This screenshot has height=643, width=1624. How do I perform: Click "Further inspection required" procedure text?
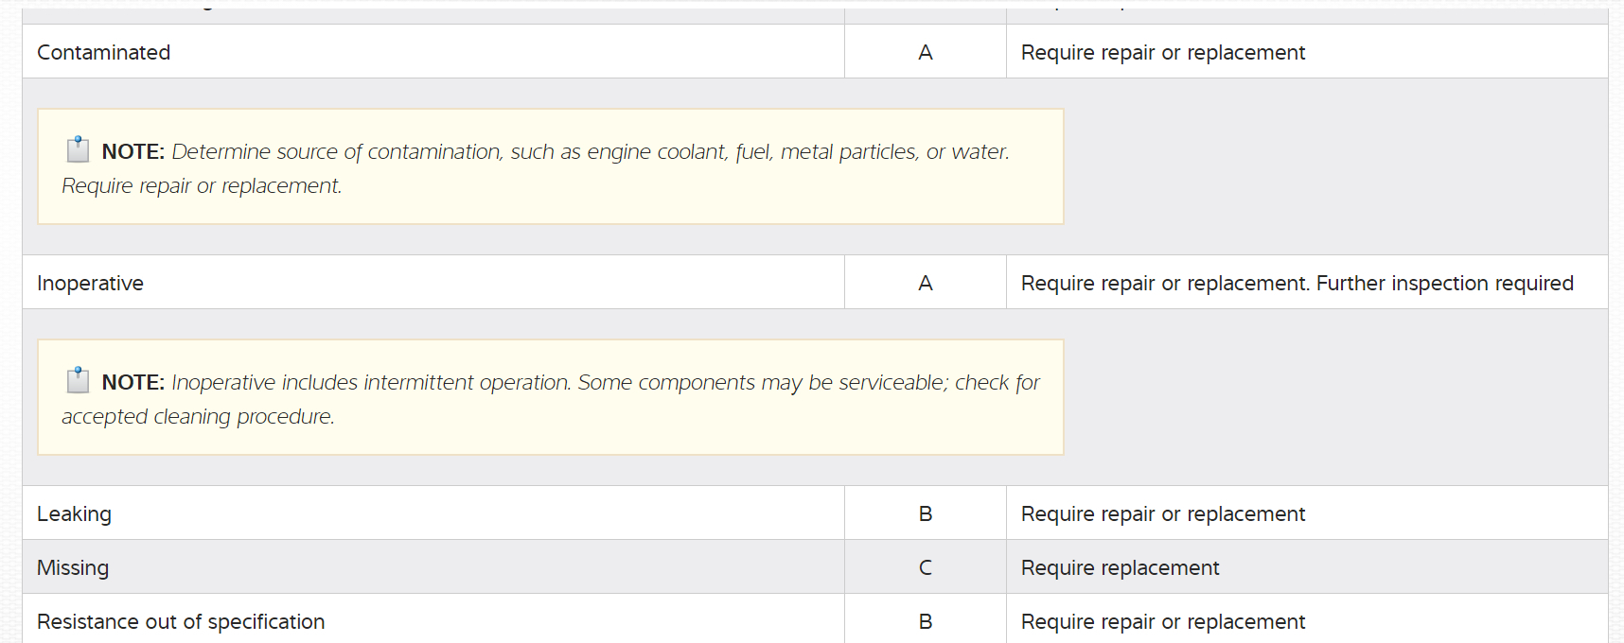(x=1444, y=284)
